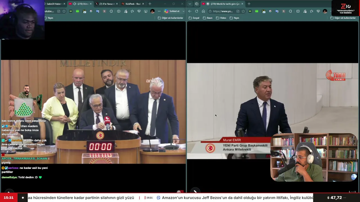Open Diğer sık kullanılanlar in right window
Screen dimensions: 360x202
[343, 18]
